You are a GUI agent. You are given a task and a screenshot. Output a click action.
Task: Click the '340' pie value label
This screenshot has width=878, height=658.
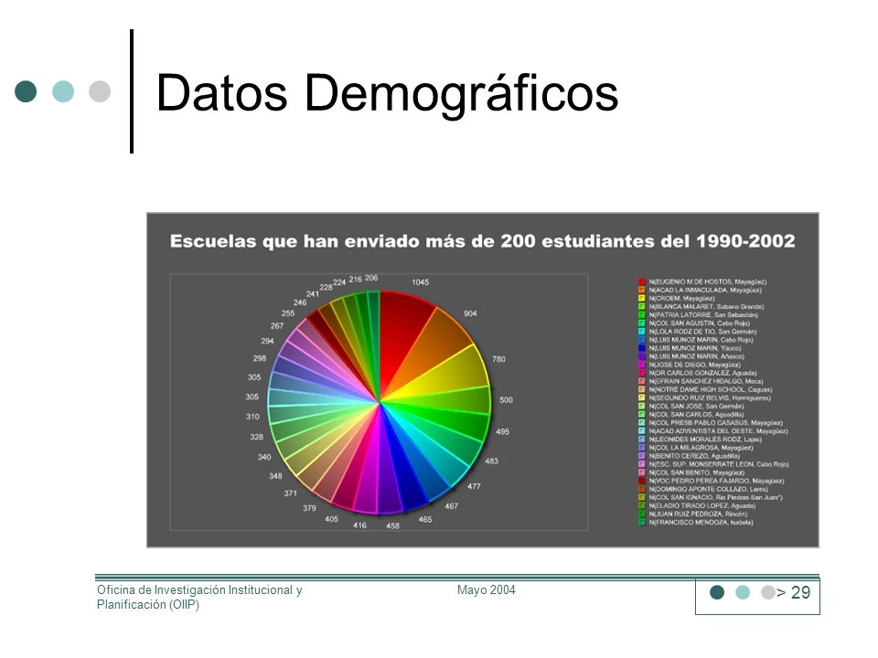point(264,457)
